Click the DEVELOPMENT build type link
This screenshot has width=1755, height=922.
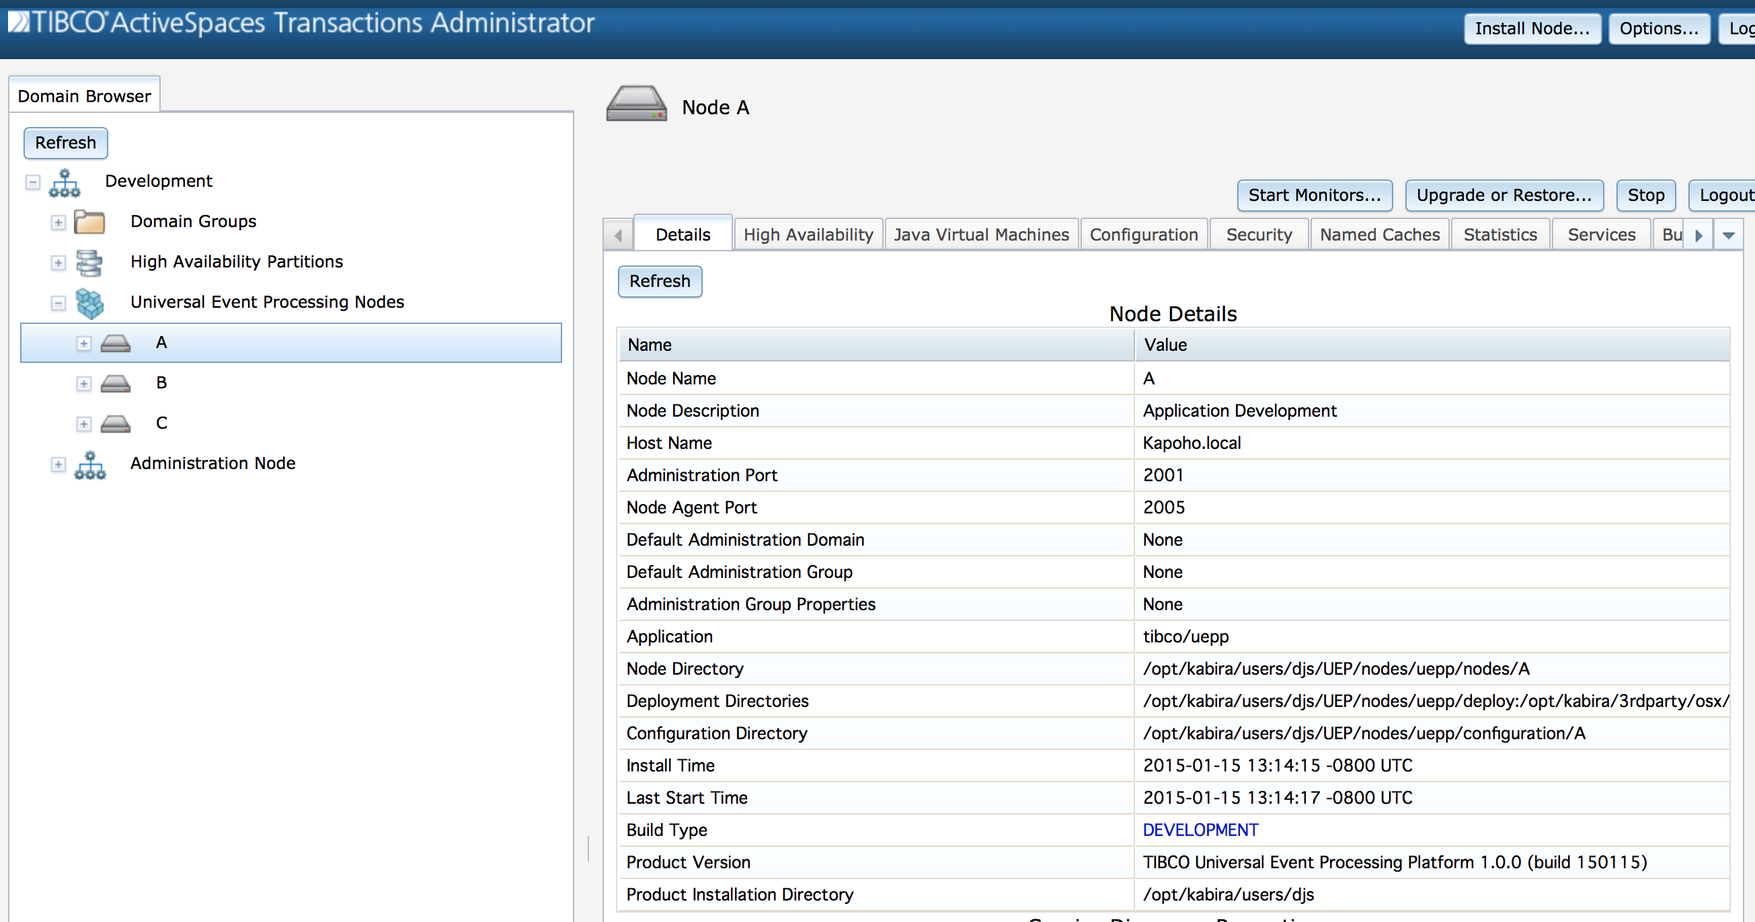[1200, 830]
